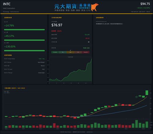
Task: Click the Equal-Weight rating text
Action: [41, 62]
